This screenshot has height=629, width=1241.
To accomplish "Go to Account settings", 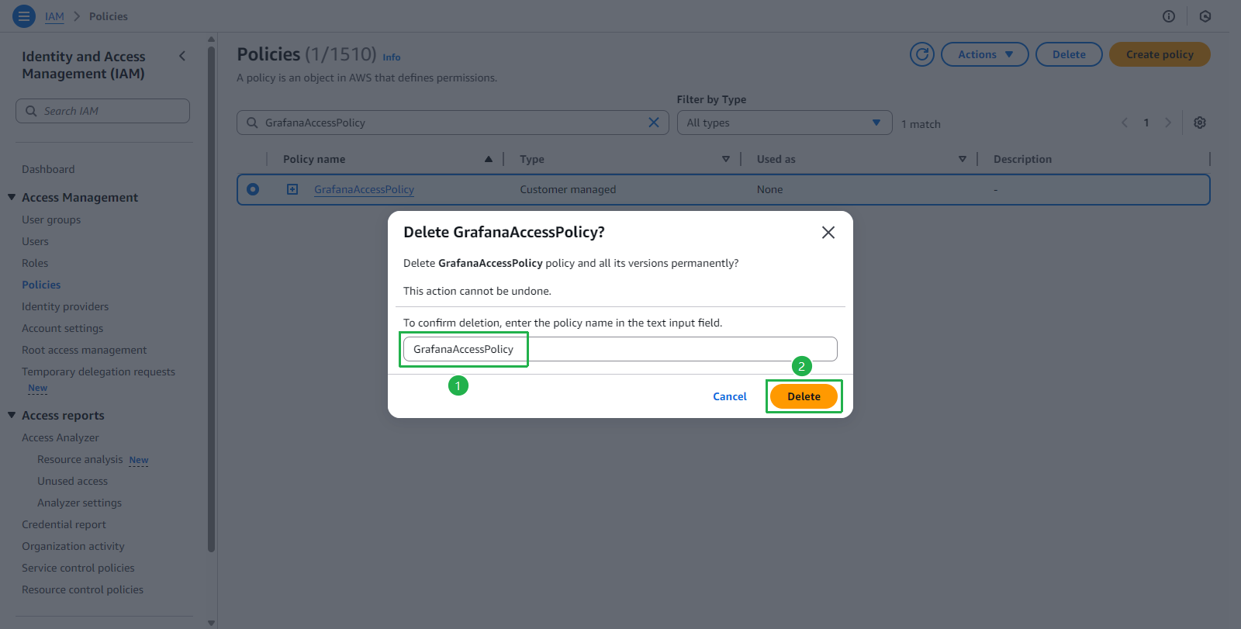I will [x=62, y=328].
